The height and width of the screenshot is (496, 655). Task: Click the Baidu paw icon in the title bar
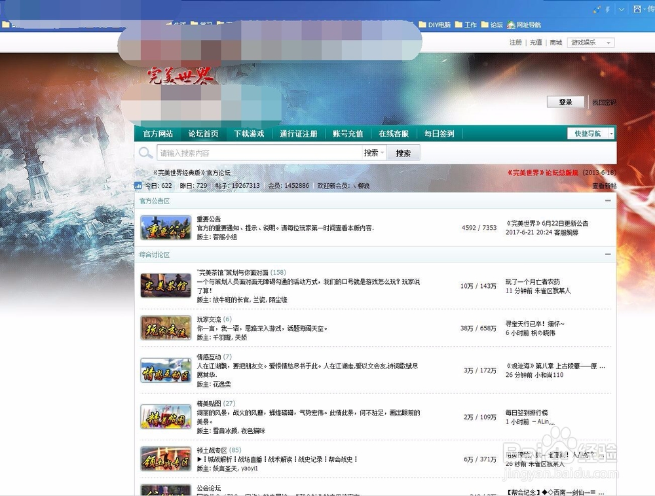[637, 9]
